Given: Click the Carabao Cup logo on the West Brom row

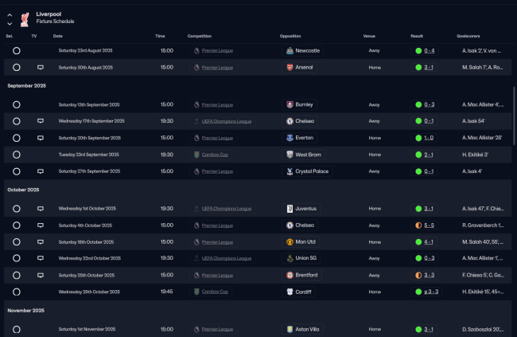Looking at the screenshot, I should 196,155.
